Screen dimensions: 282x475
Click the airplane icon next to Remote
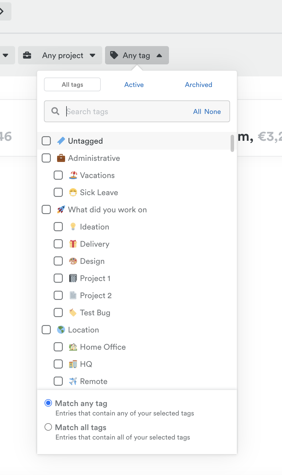tap(72, 381)
